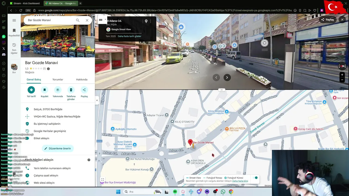Click the Bar Gozde Manavi red pin
349x196 pixels.
click(x=190, y=142)
